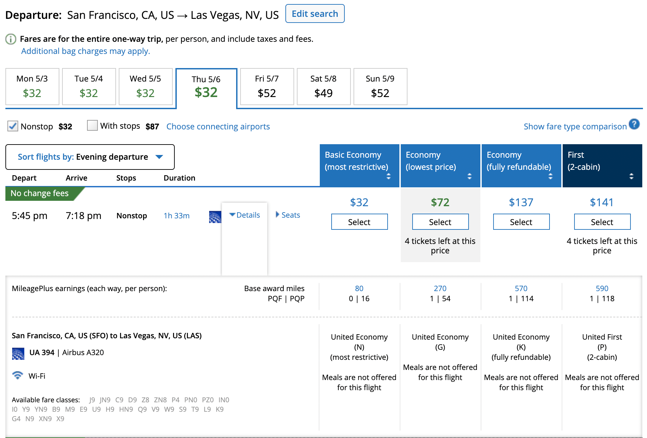Viewport: 647px width, 438px height.
Task: Click the $141 First price
Action: tap(602, 202)
